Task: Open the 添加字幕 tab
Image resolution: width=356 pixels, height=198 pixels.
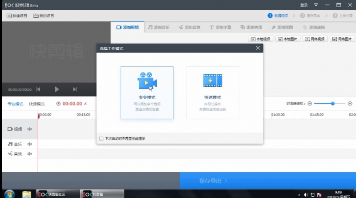Action: coord(220,27)
